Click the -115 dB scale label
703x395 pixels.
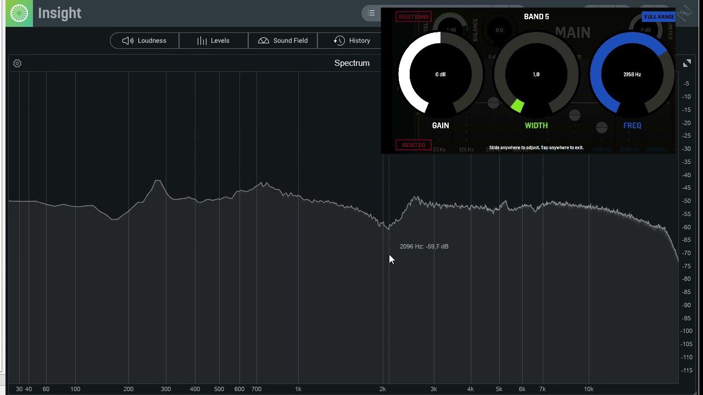(x=687, y=370)
